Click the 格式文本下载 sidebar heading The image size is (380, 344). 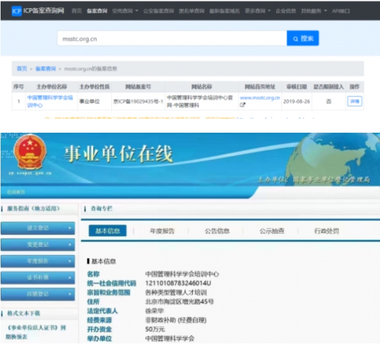click(x=23, y=313)
